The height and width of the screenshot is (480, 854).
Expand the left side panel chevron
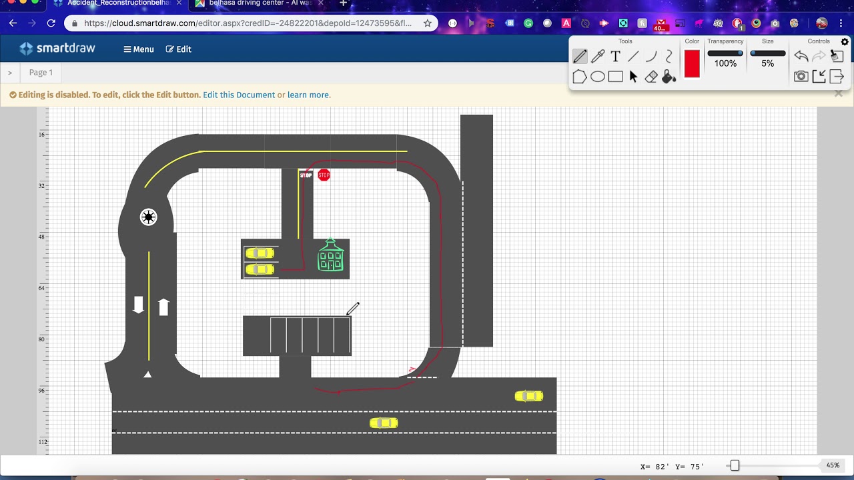click(x=10, y=73)
